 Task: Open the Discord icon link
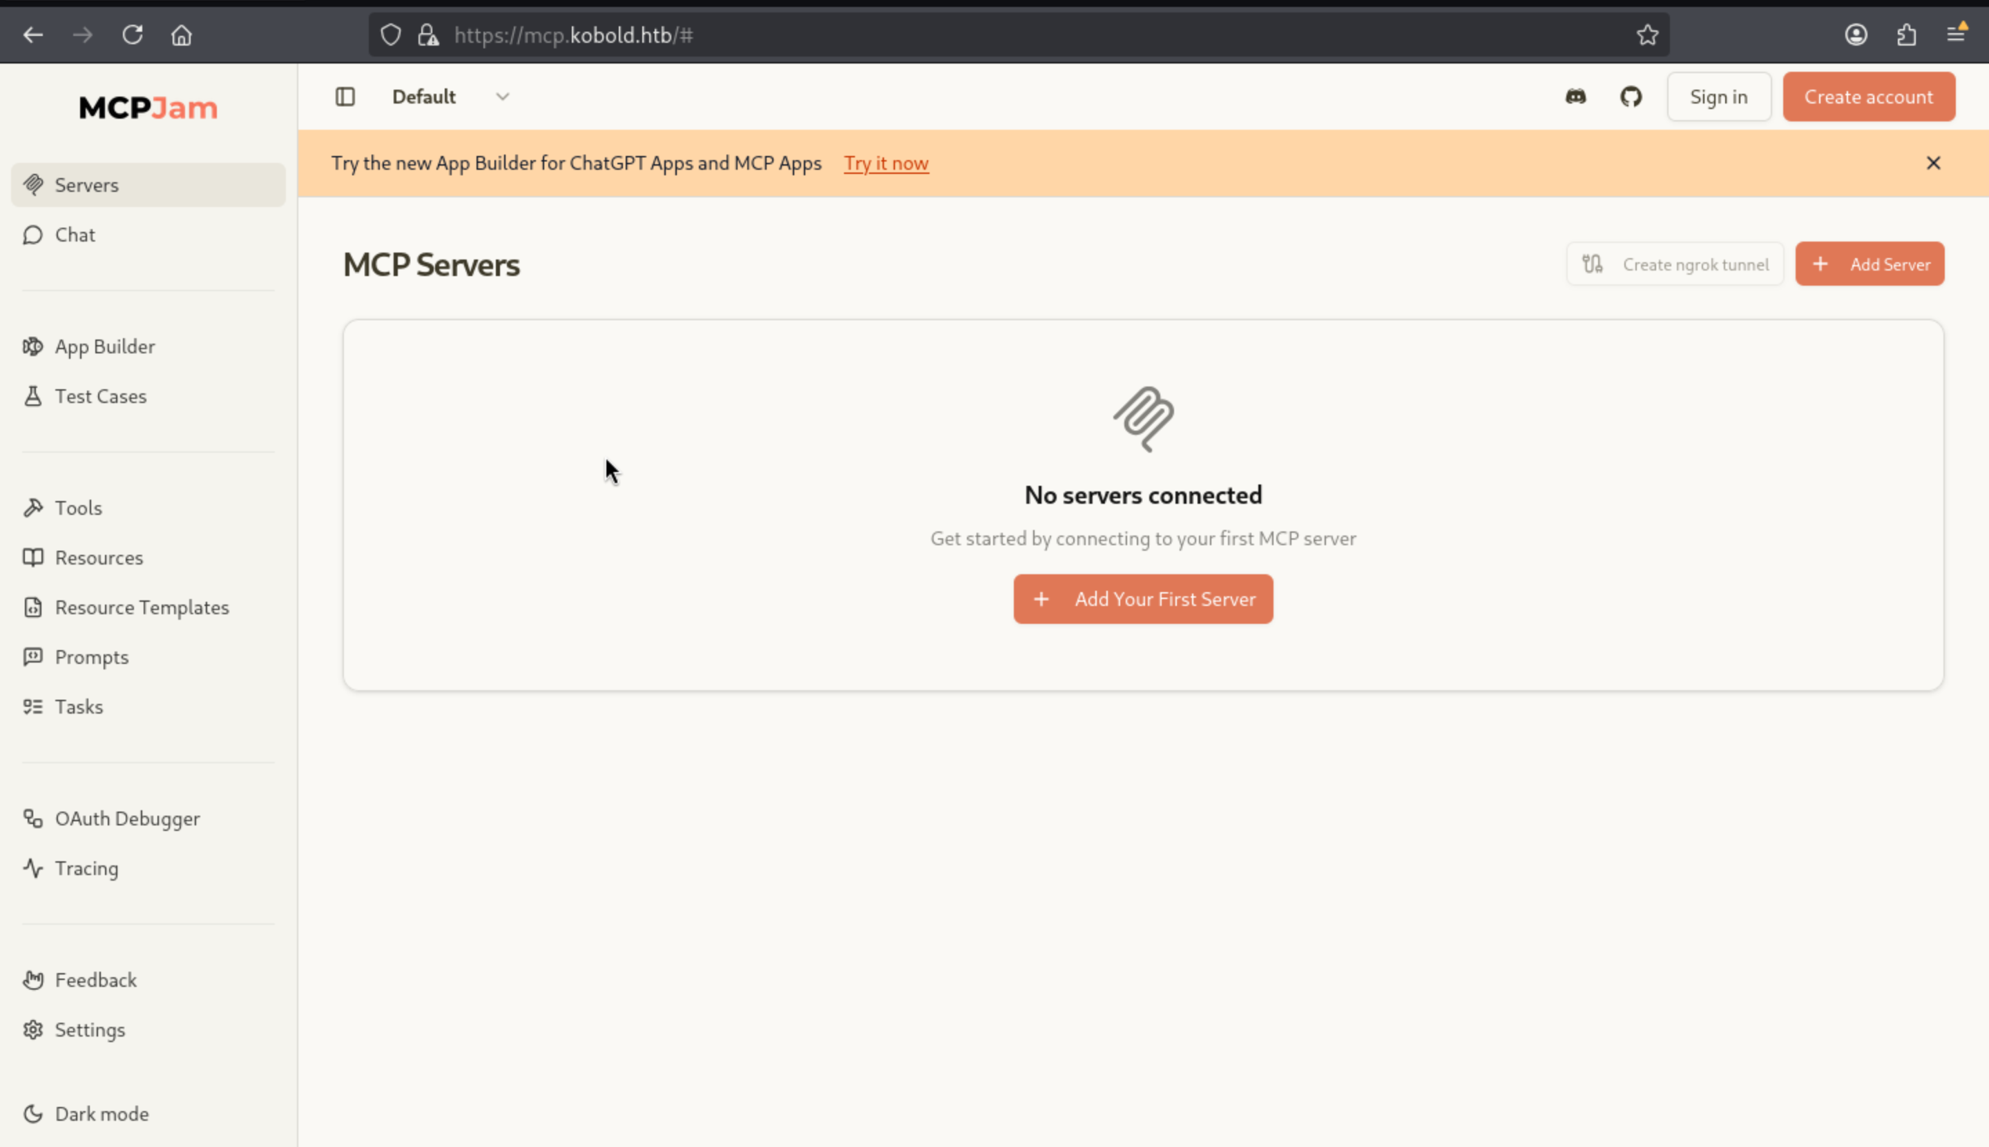pyautogui.click(x=1575, y=97)
